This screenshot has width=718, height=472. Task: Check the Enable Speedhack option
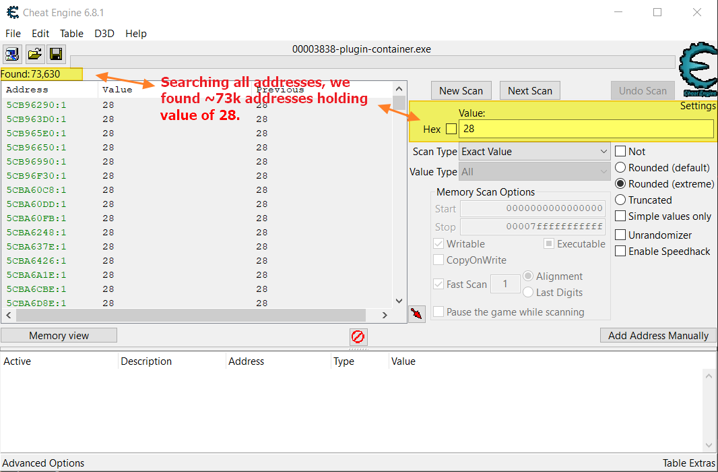pos(620,252)
